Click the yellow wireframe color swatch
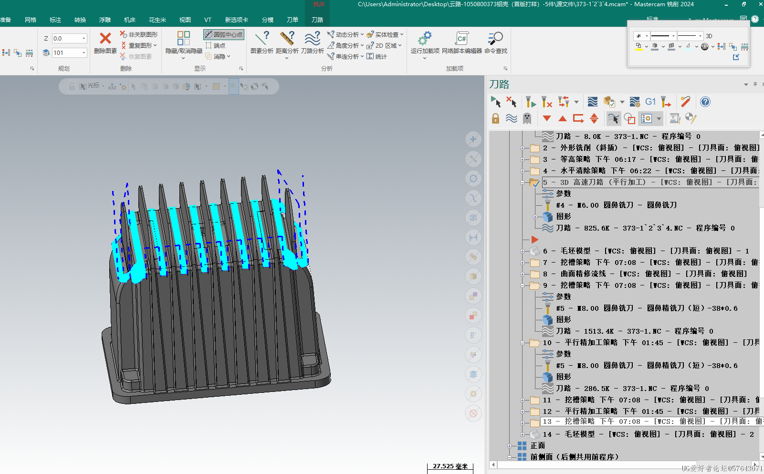 coord(638,46)
